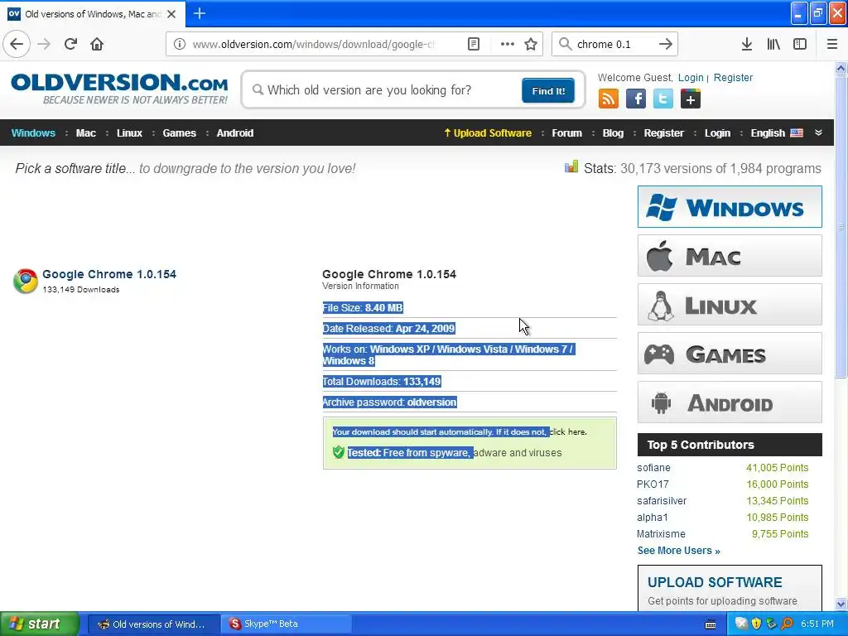Click the Find It! button
Screen dimensions: 848x636
tap(548, 90)
